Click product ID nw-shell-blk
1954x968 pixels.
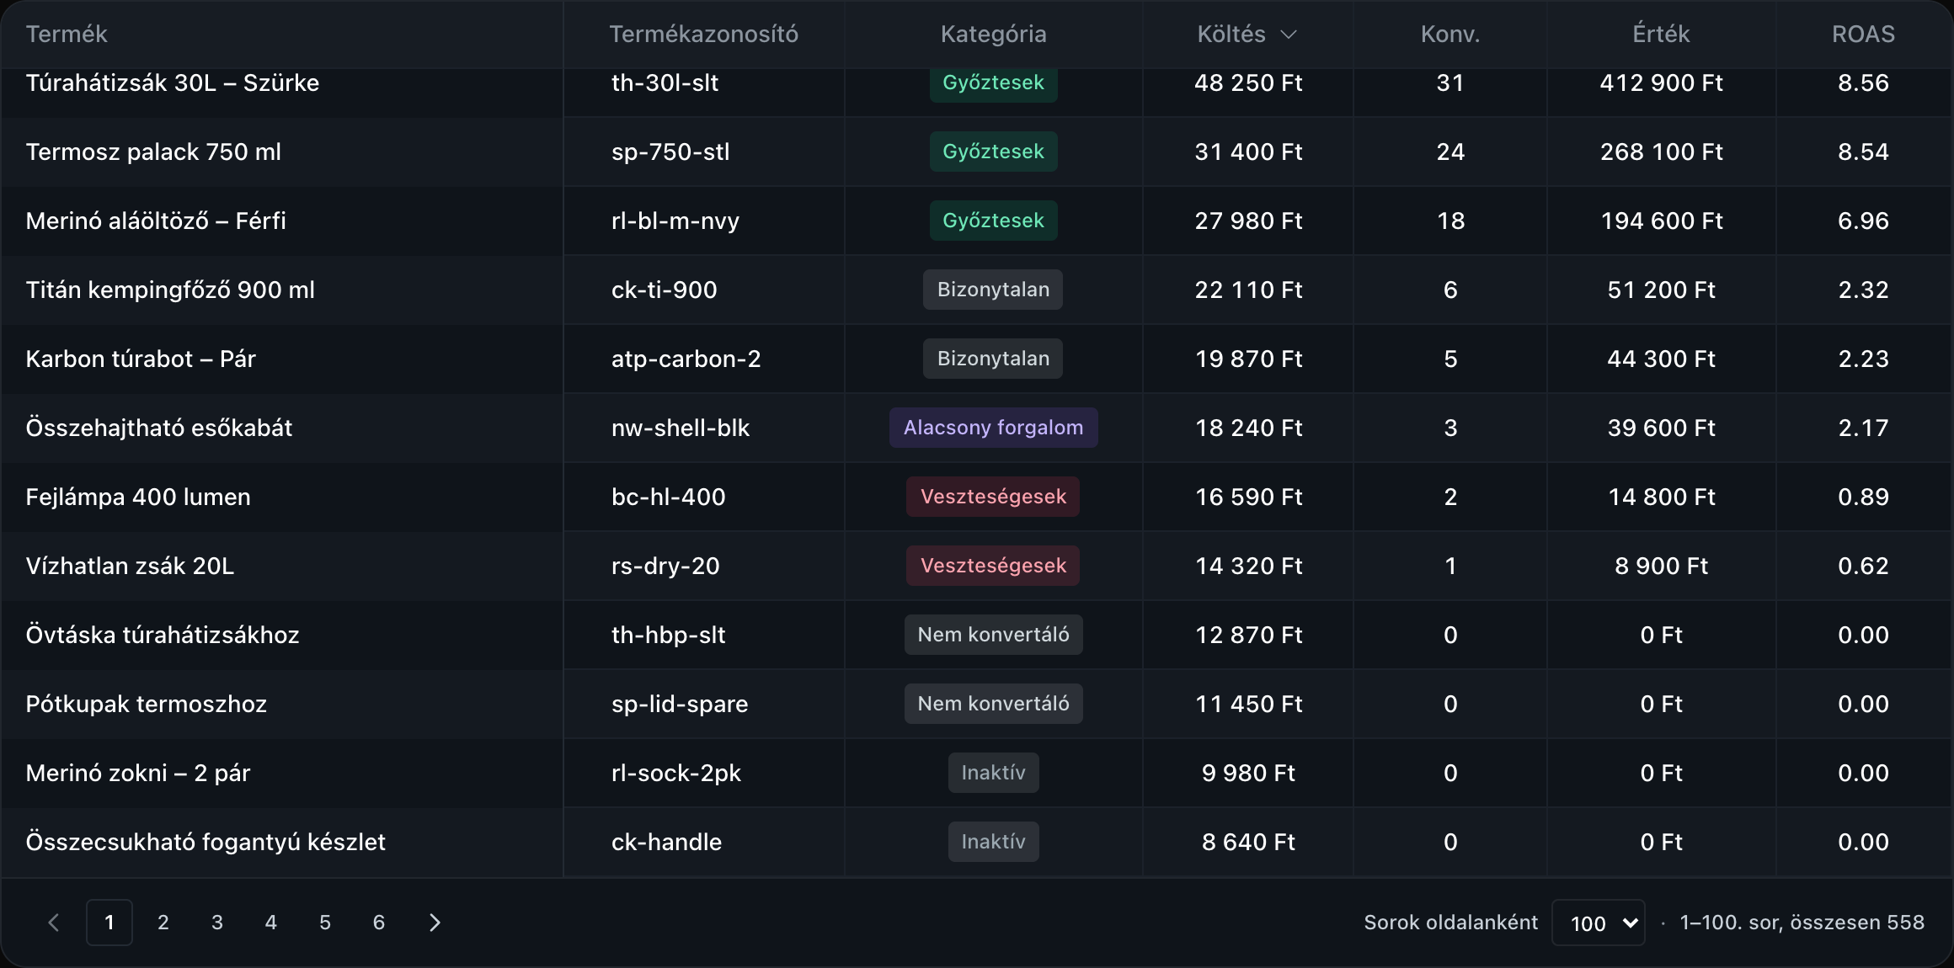click(x=681, y=428)
